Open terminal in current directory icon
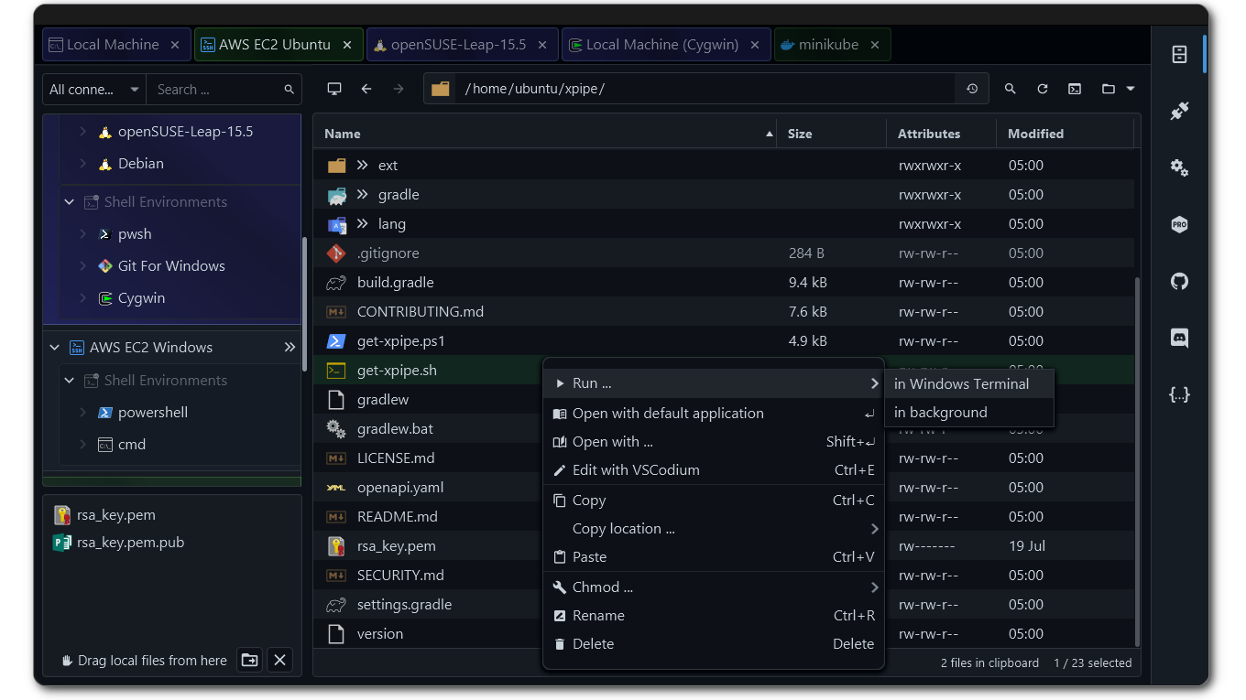The height and width of the screenshot is (700, 1246). coord(1075,89)
